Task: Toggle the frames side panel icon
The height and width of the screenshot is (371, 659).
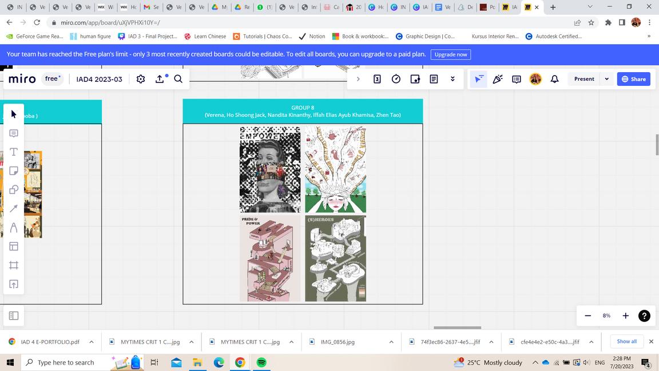Action: coord(14,315)
